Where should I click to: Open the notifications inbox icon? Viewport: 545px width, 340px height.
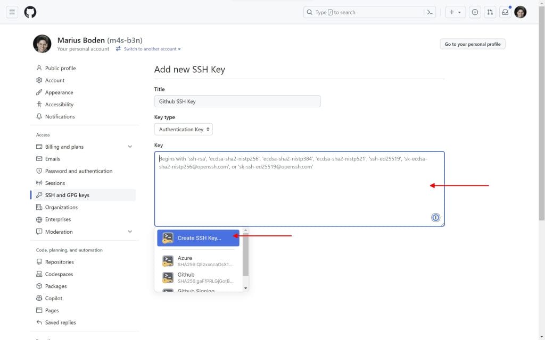click(505, 12)
